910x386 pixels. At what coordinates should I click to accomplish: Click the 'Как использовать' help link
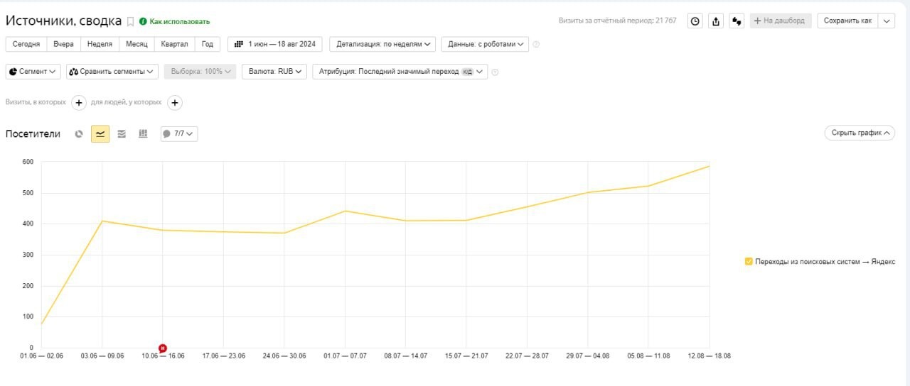click(x=179, y=22)
